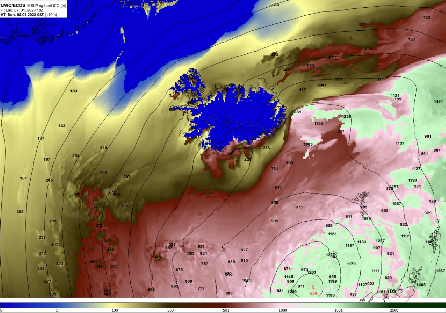Click the map value '391'
Viewport: 446px width, 313px height.
click(x=380, y=79)
